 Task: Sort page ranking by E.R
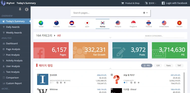158,66
